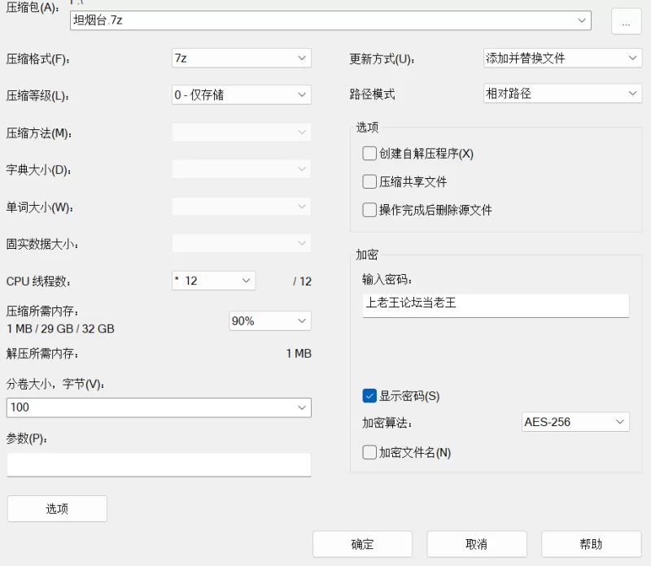The height and width of the screenshot is (566, 651).
Task: Click the 选项 button at bottom left
Action: tap(57, 509)
